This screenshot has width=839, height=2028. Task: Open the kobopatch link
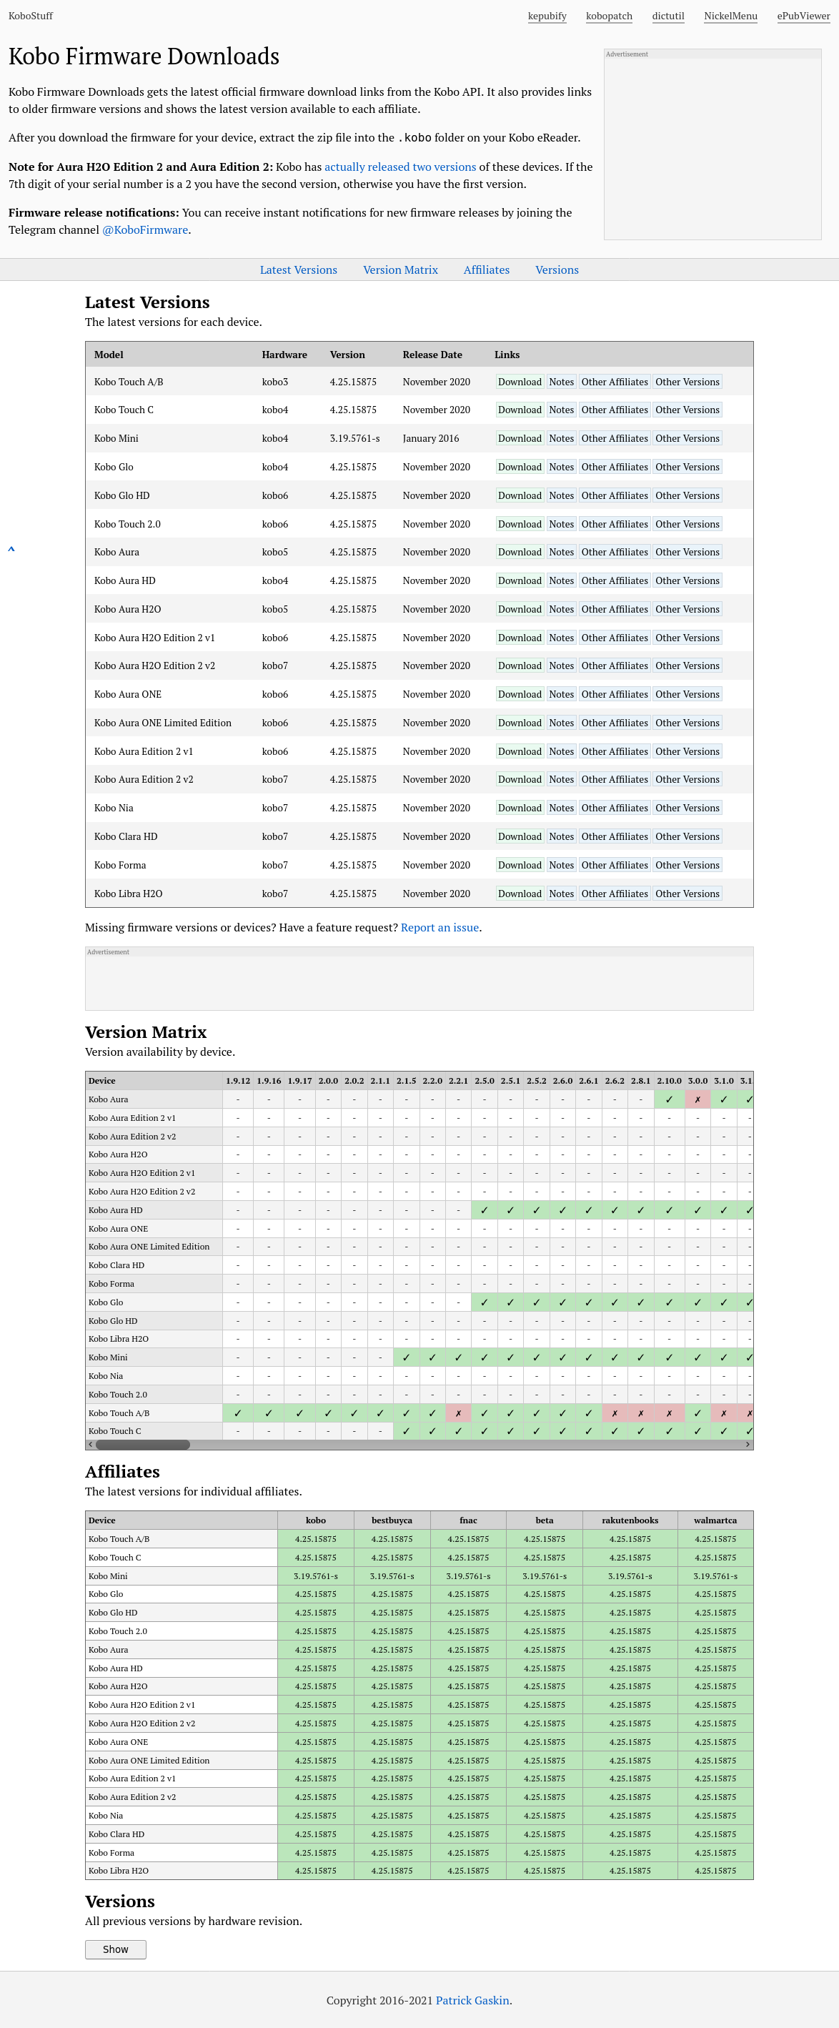609,16
